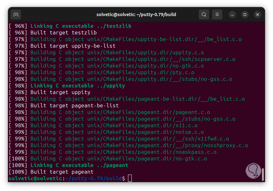Screen dimensions: 273x191
Task: Click the pageant.dir/no-gtk.c.o build line
Action: [108, 158]
